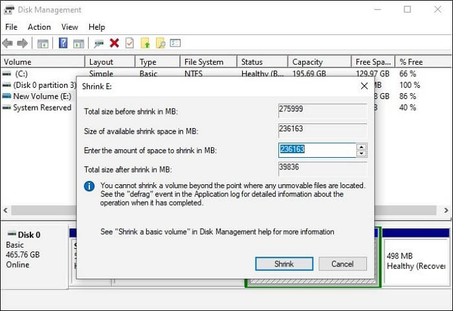Click the checkmark properties toolbar icon

point(129,43)
